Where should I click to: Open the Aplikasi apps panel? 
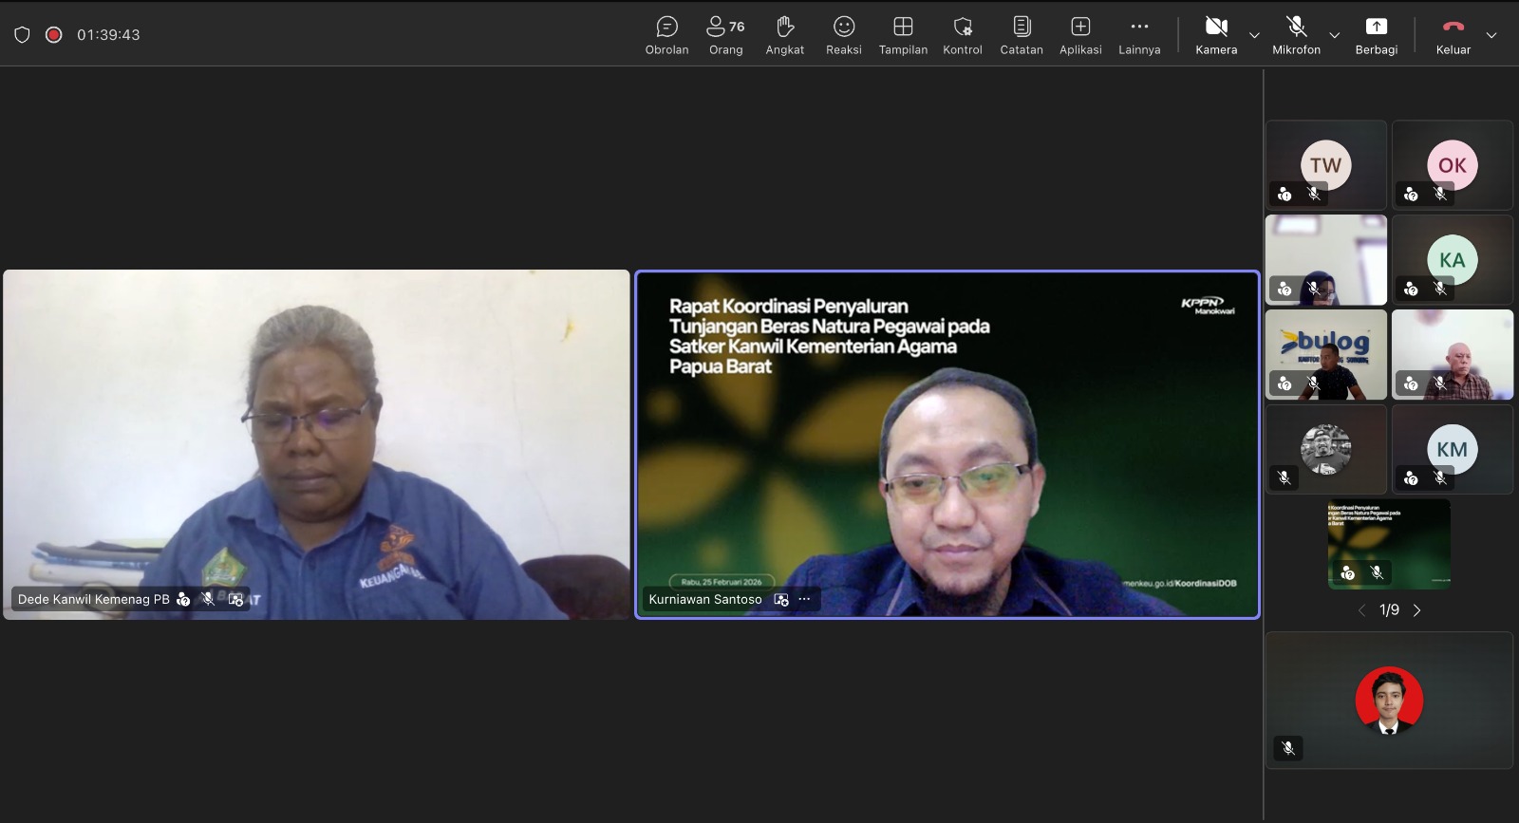tap(1080, 35)
